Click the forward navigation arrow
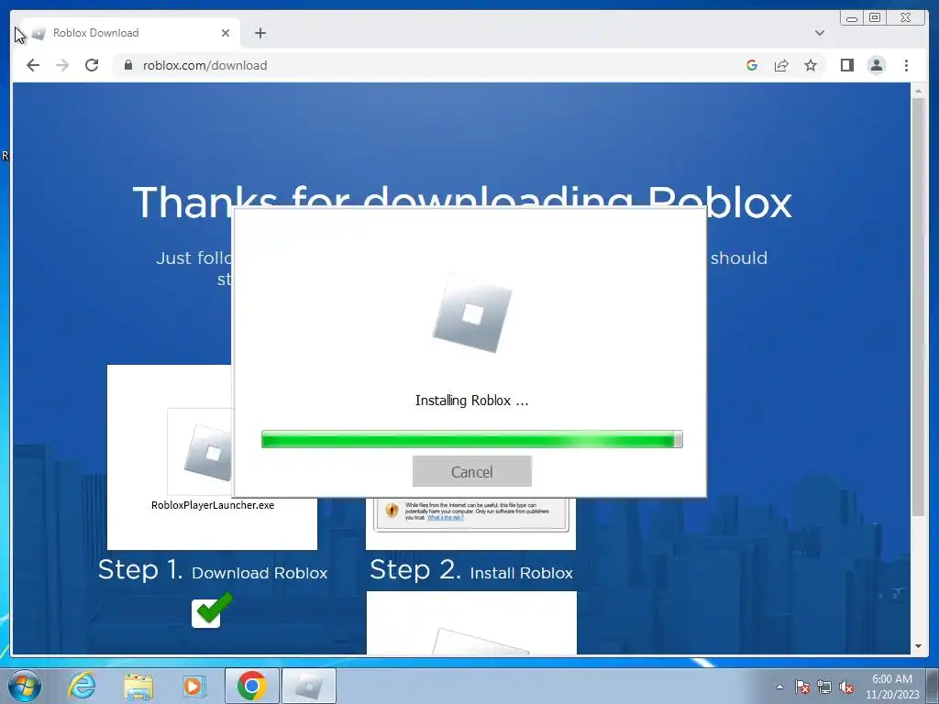This screenshot has height=704, width=939. (x=62, y=65)
